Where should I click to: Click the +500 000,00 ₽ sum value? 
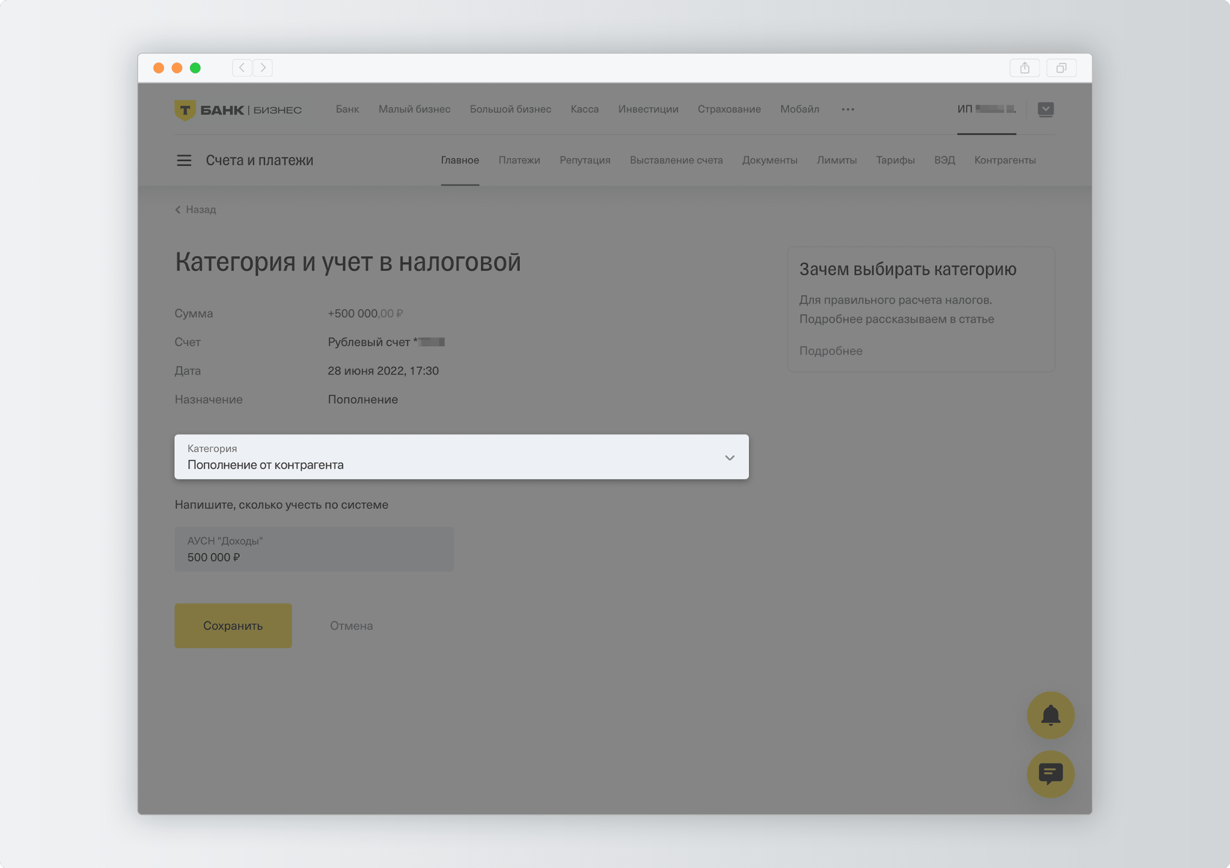[x=365, y=313]
